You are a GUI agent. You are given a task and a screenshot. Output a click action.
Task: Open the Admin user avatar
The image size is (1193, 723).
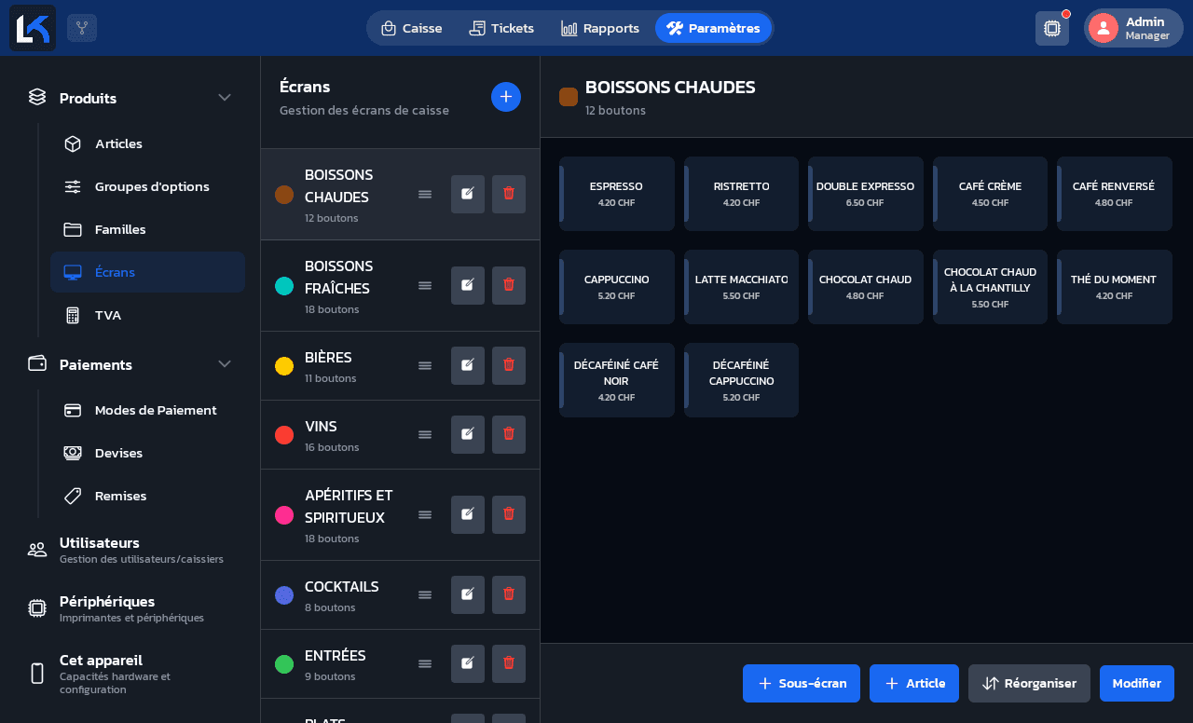pos(1104,28)
